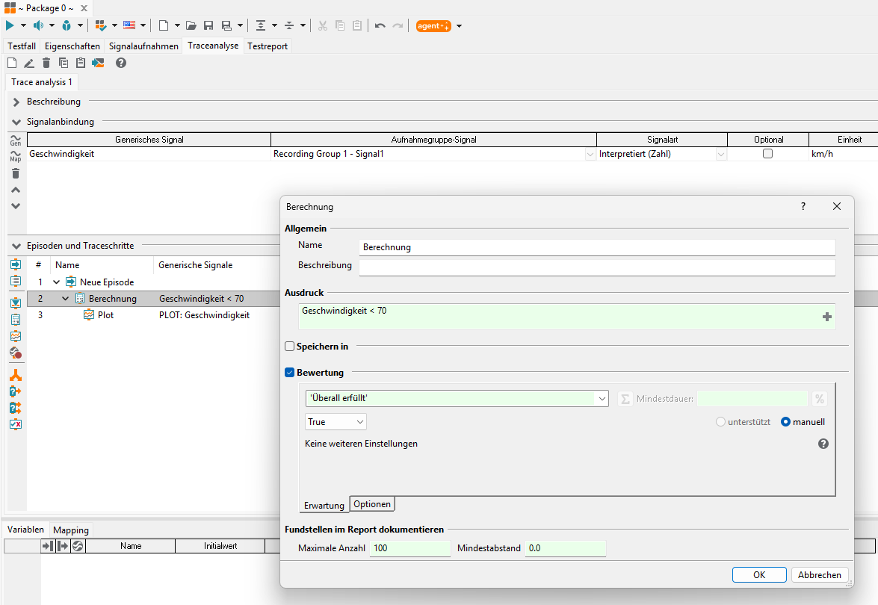Open help with the trace analysis toolbar question mark
The image size is (878, 605).
tap(121, 63)
